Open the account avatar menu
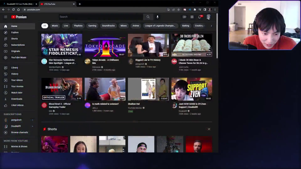Viewport: 301px width, 169px height. (209, 17)
